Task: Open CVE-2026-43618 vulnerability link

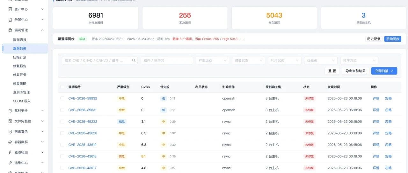Action: click(x=82, y=156)
